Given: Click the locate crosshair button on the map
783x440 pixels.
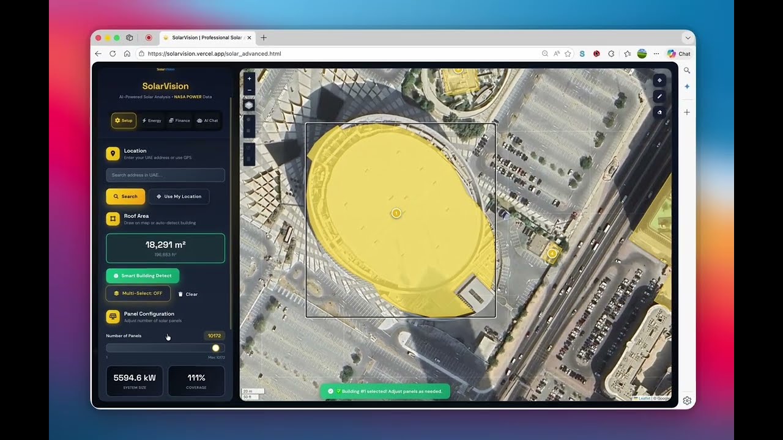Looking at the screenshot, I should tap(659, 80).
